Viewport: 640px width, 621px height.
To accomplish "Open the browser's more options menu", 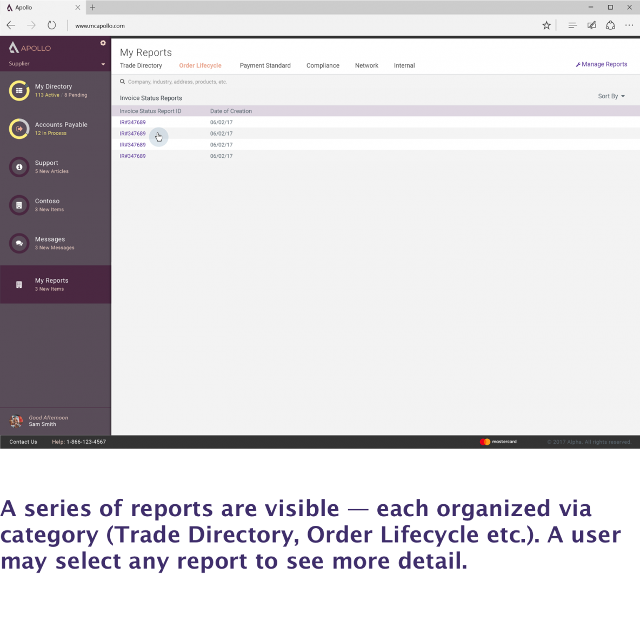I will click(629, 25).
